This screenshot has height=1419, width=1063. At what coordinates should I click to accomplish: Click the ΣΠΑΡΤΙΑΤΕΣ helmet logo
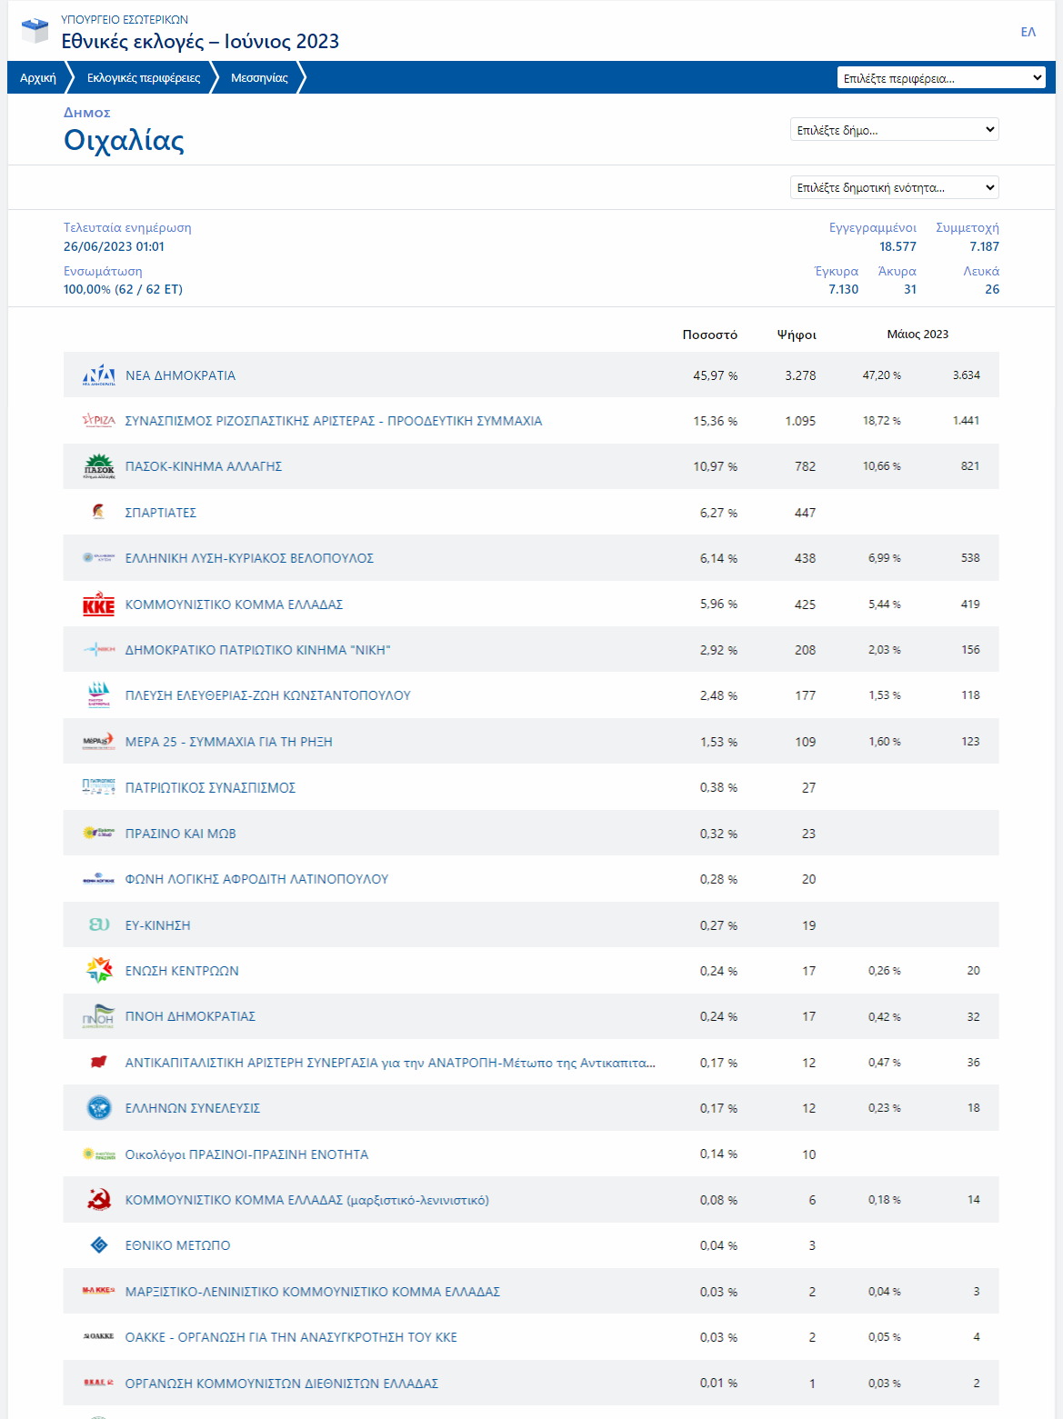click(x=99, y=513)
